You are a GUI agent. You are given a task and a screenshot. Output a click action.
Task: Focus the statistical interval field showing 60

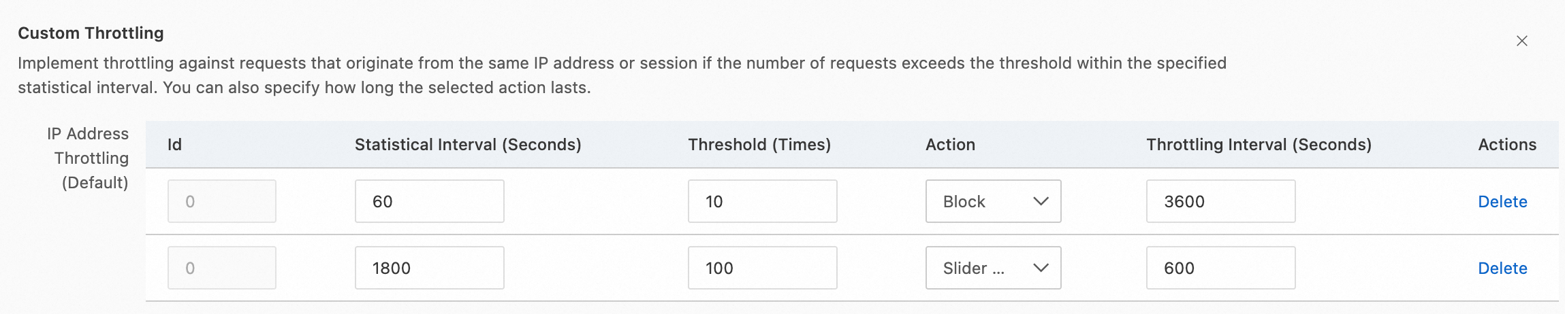tap(429, 201)
